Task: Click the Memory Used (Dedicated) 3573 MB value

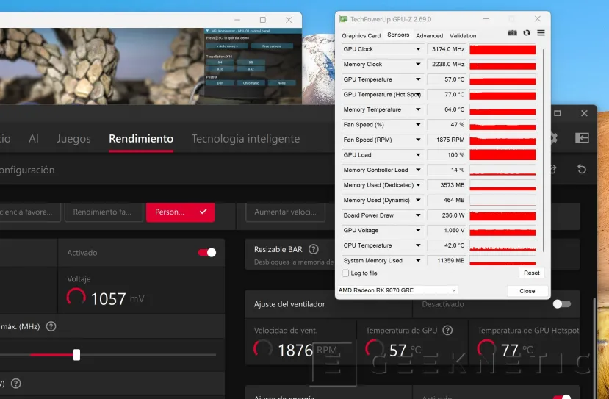Action: coord(448,185)
